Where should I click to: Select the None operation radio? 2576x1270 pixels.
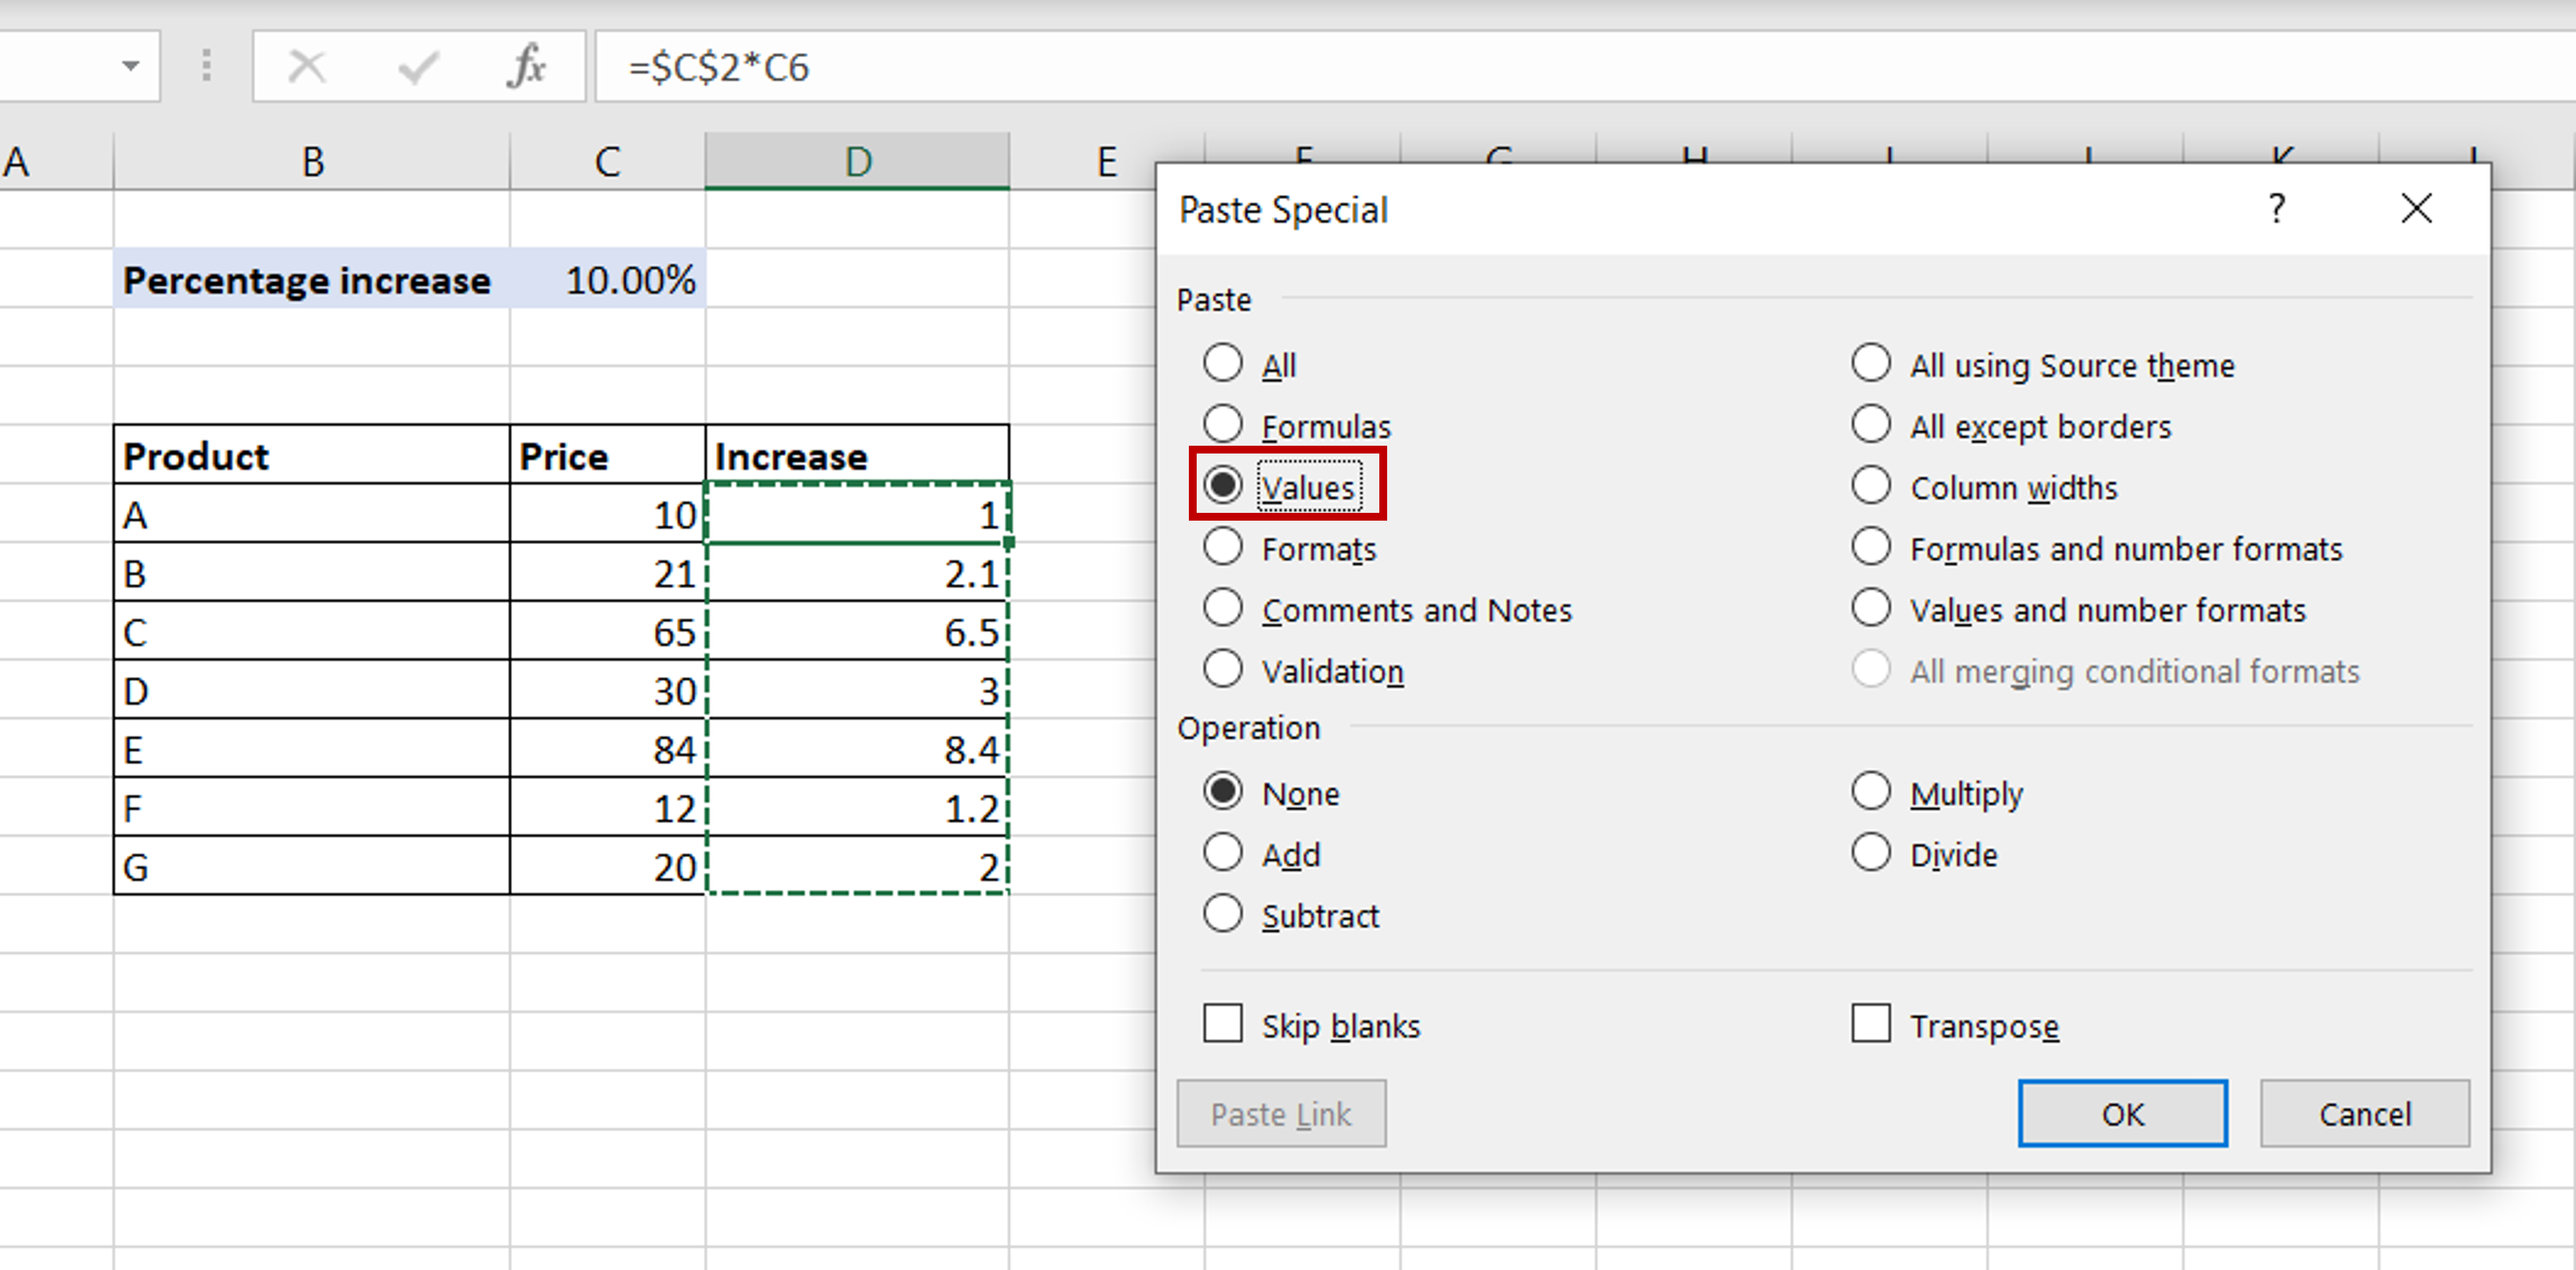(x=1223, y=791)
